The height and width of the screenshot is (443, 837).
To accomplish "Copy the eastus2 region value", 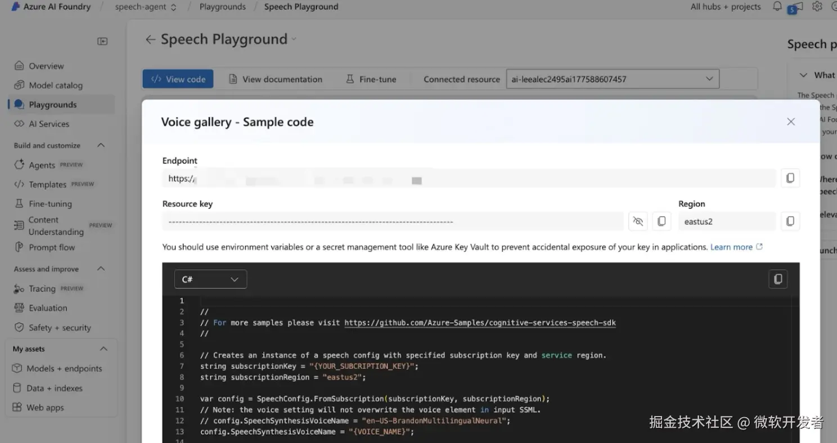I will (790, 221).
